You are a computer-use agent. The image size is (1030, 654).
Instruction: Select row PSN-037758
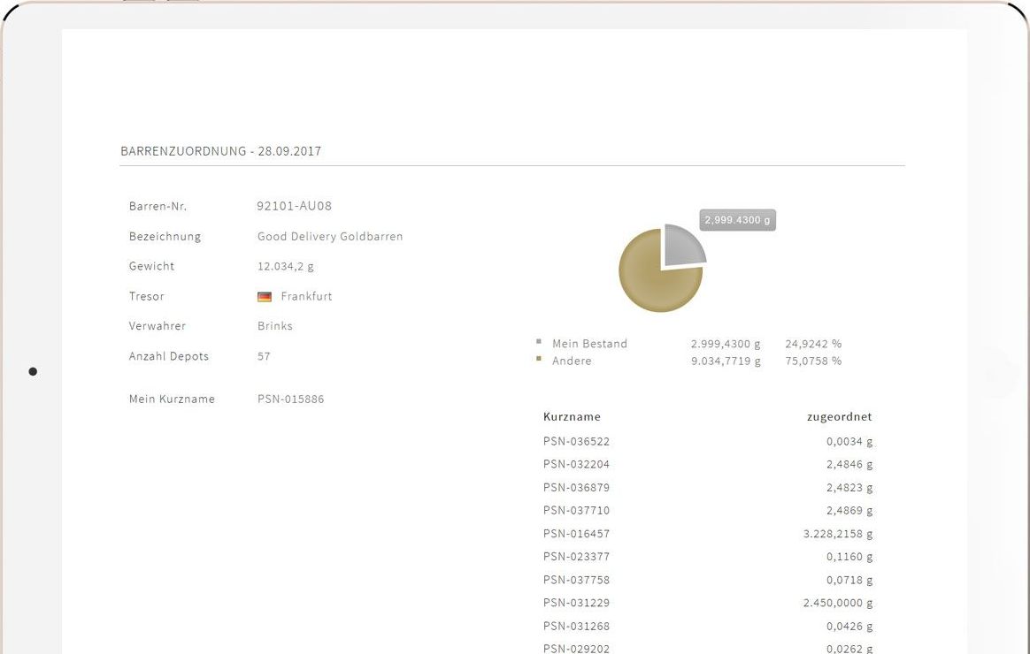pos(708,580)
